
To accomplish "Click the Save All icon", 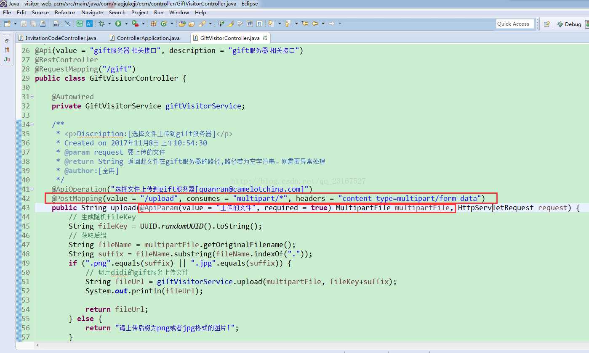I will [x=33, y=24].
